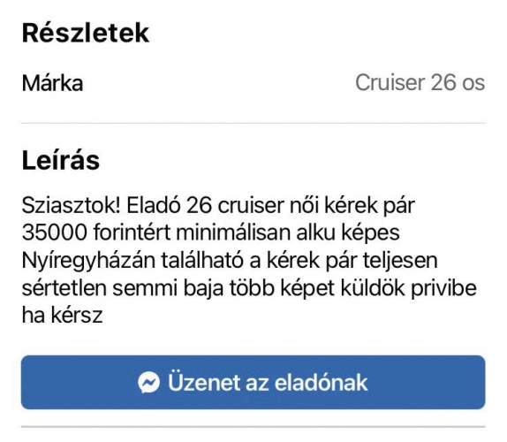
Task: Click the word "forintért" in the description
Action: point(132,232)
